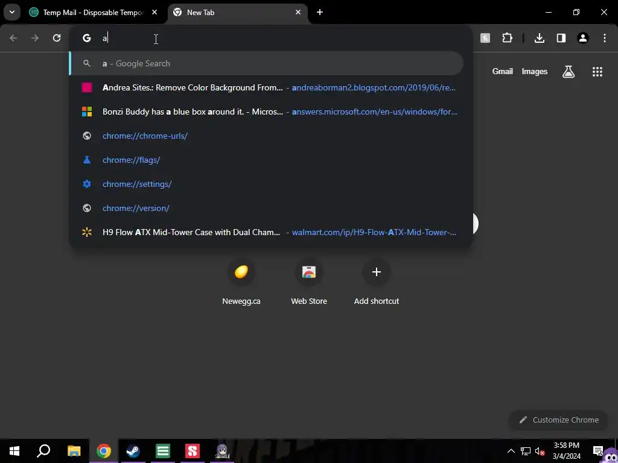Open the Andrea Sites blogspot suggestion
This screenshot has width=618, height=463.
coord(271,87)
